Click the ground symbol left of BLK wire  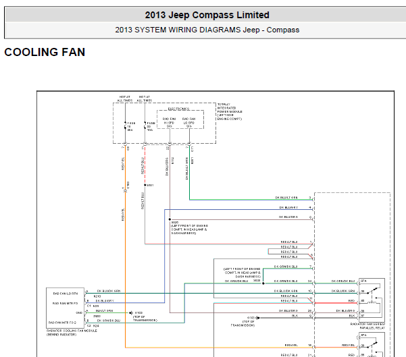257,318
